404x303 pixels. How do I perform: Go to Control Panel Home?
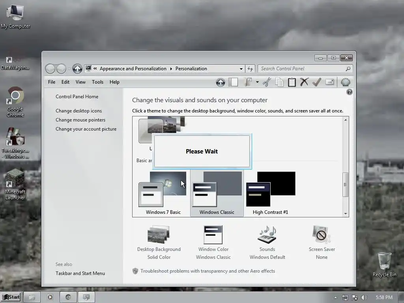click(x=77, y=97)
